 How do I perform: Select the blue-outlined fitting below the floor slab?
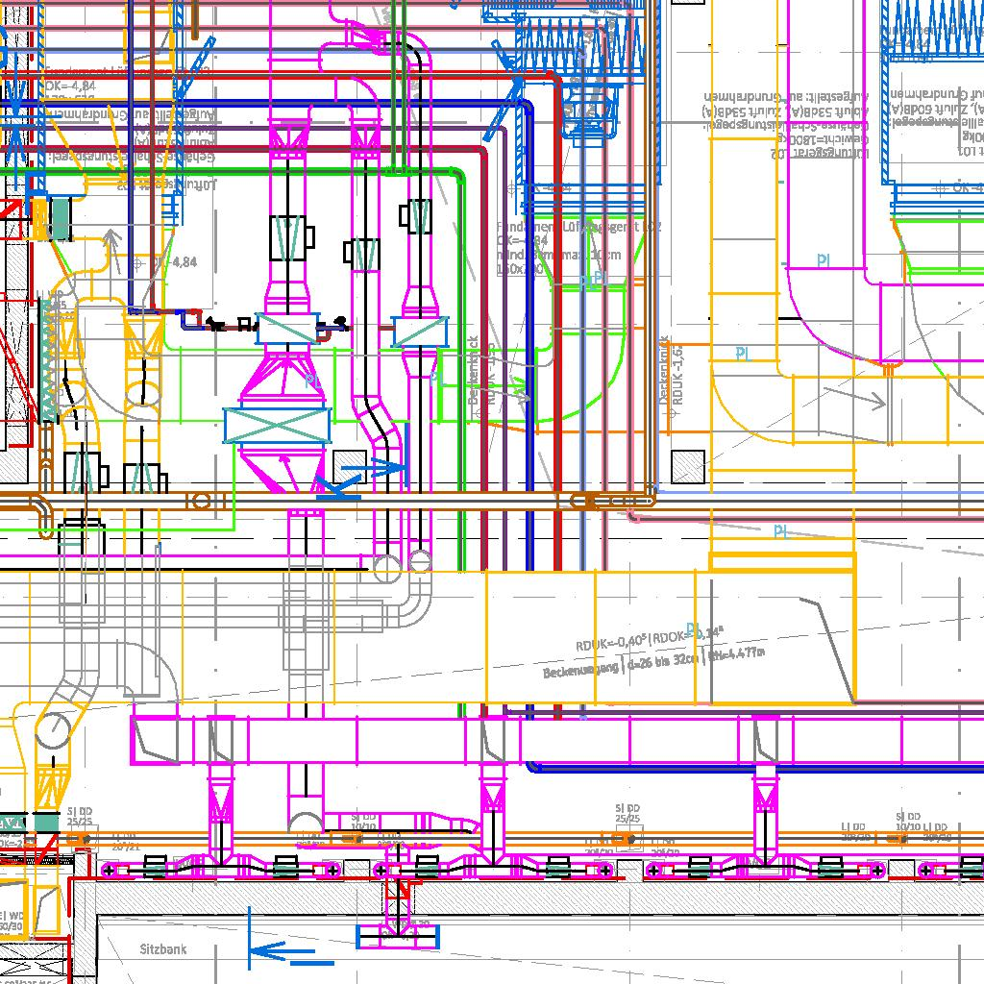[x=397, y=935]
